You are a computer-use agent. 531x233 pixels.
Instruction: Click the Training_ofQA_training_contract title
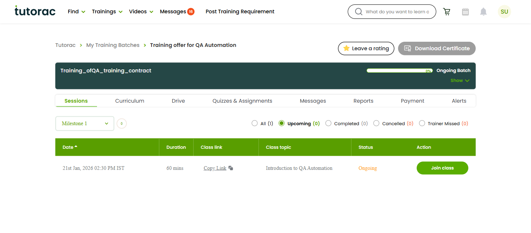pos(106,71)
